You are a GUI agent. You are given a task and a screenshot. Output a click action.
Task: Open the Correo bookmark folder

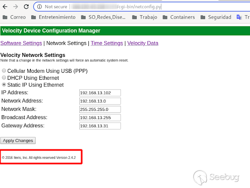(x=14, y=17)
